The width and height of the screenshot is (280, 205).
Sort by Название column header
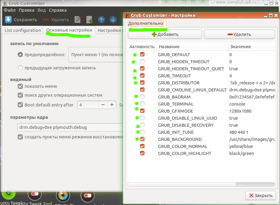(x=192, y=47)
